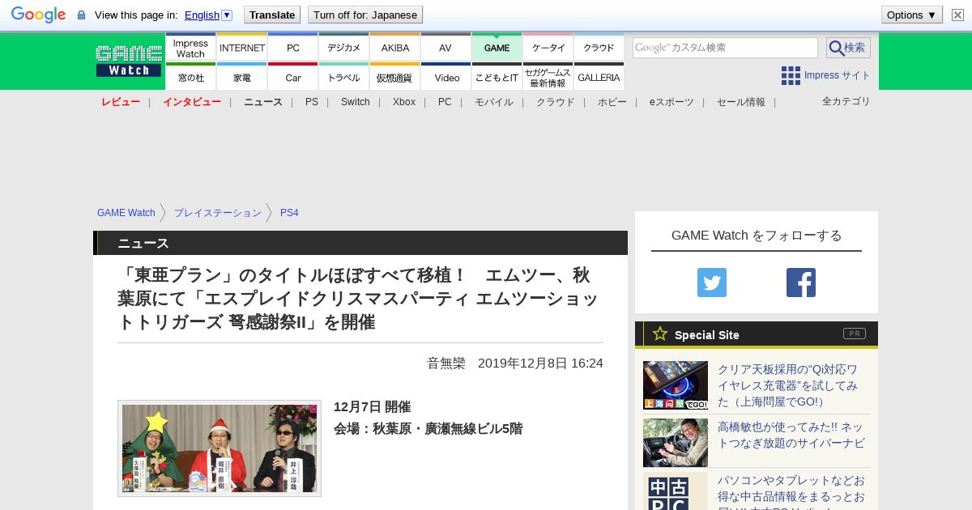Screen dimensions: 972x510
Task: Open the ニュース category in nav
Action: click(263, 102)
